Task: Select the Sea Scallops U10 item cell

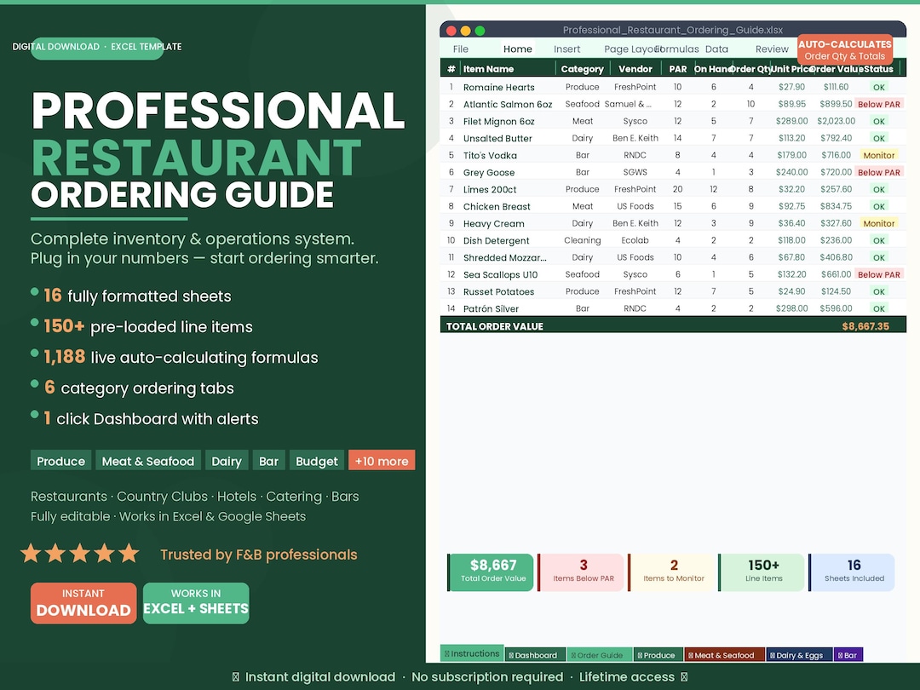Action: 500,274
